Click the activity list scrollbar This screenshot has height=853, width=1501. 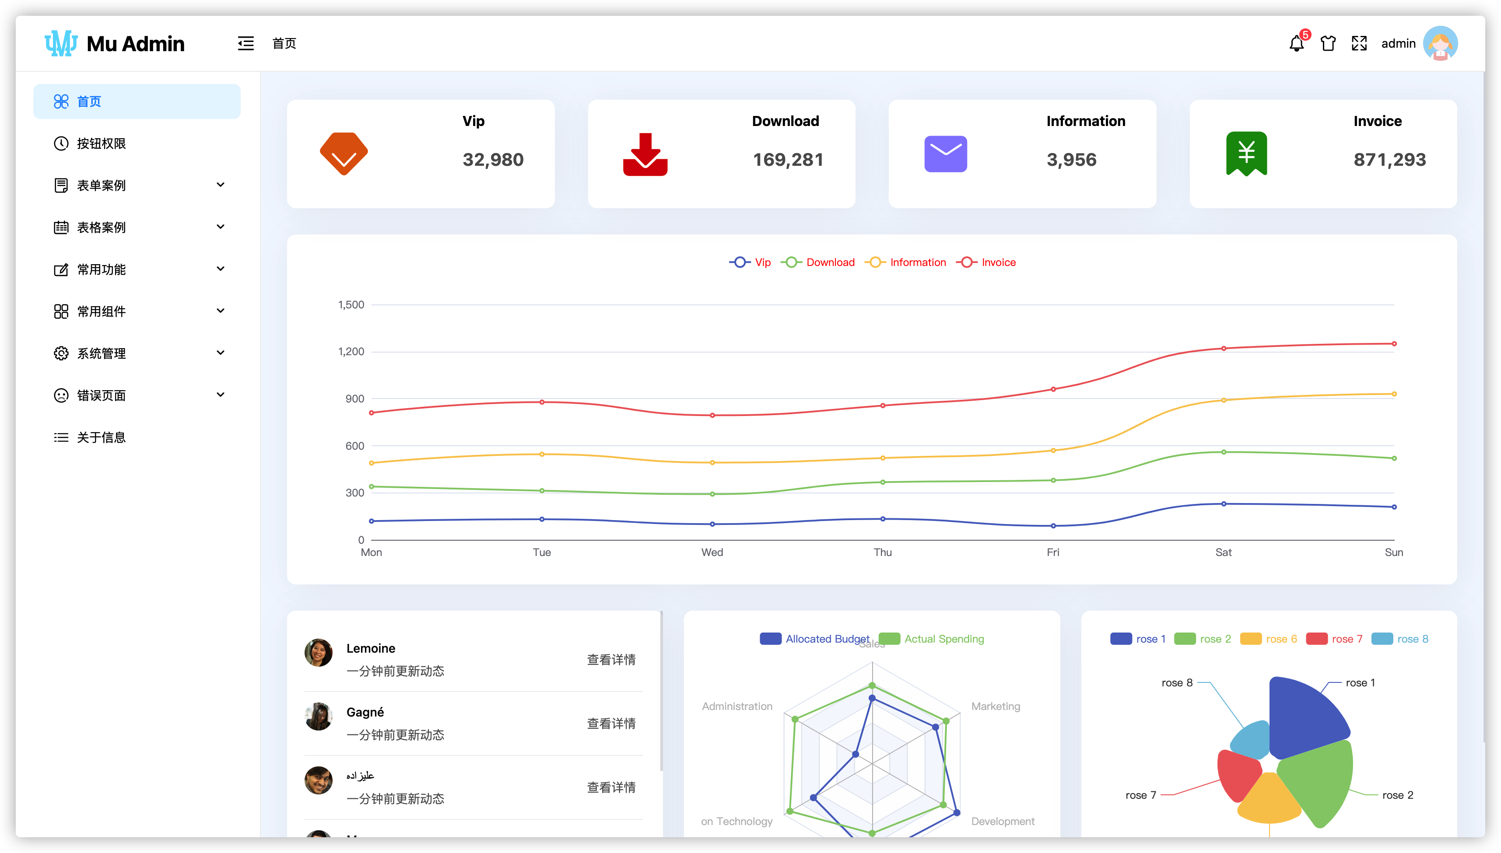point(661,691)
